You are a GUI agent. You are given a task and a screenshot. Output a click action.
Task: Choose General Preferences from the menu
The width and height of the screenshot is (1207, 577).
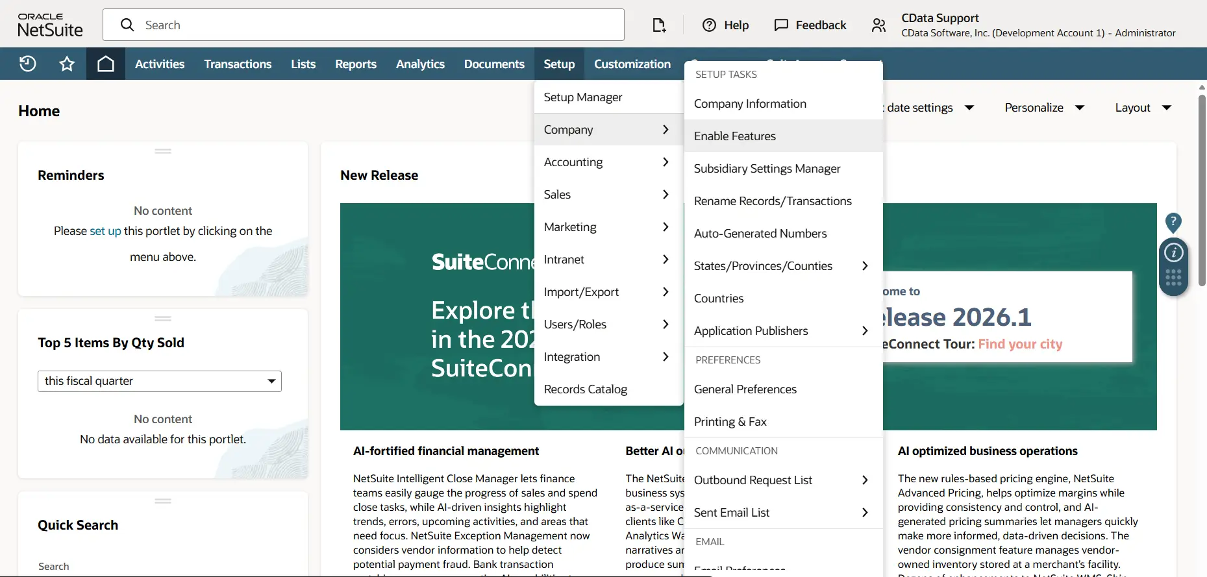pyautogui.click(x=745, y=389)
